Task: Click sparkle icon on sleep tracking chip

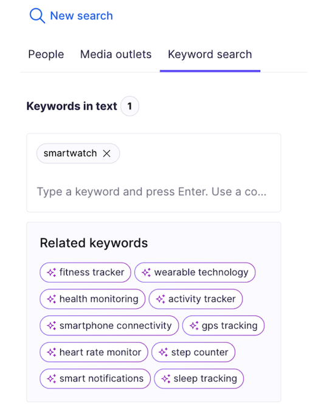Action: click(x=166, y=379)
